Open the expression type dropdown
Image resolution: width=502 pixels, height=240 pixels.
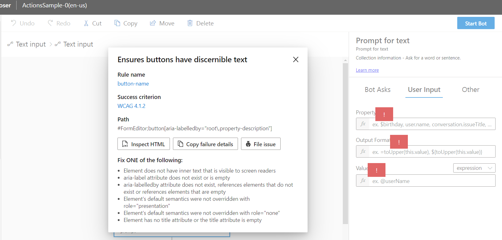474,168
